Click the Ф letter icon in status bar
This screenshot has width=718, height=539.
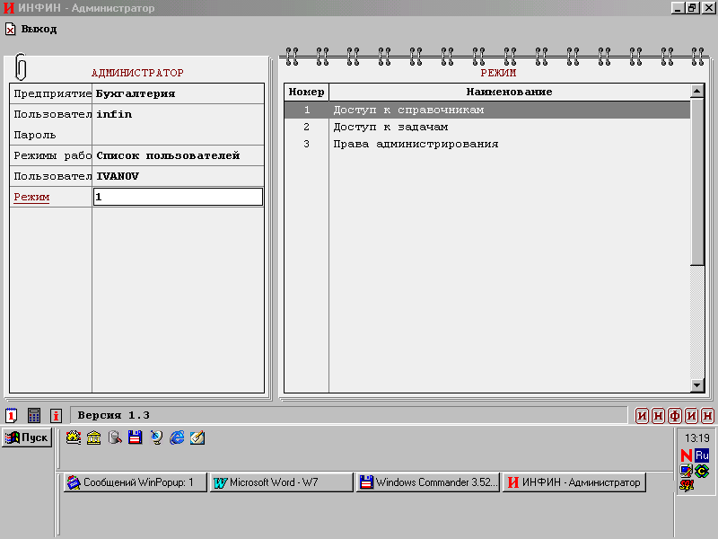coord(675,415)
